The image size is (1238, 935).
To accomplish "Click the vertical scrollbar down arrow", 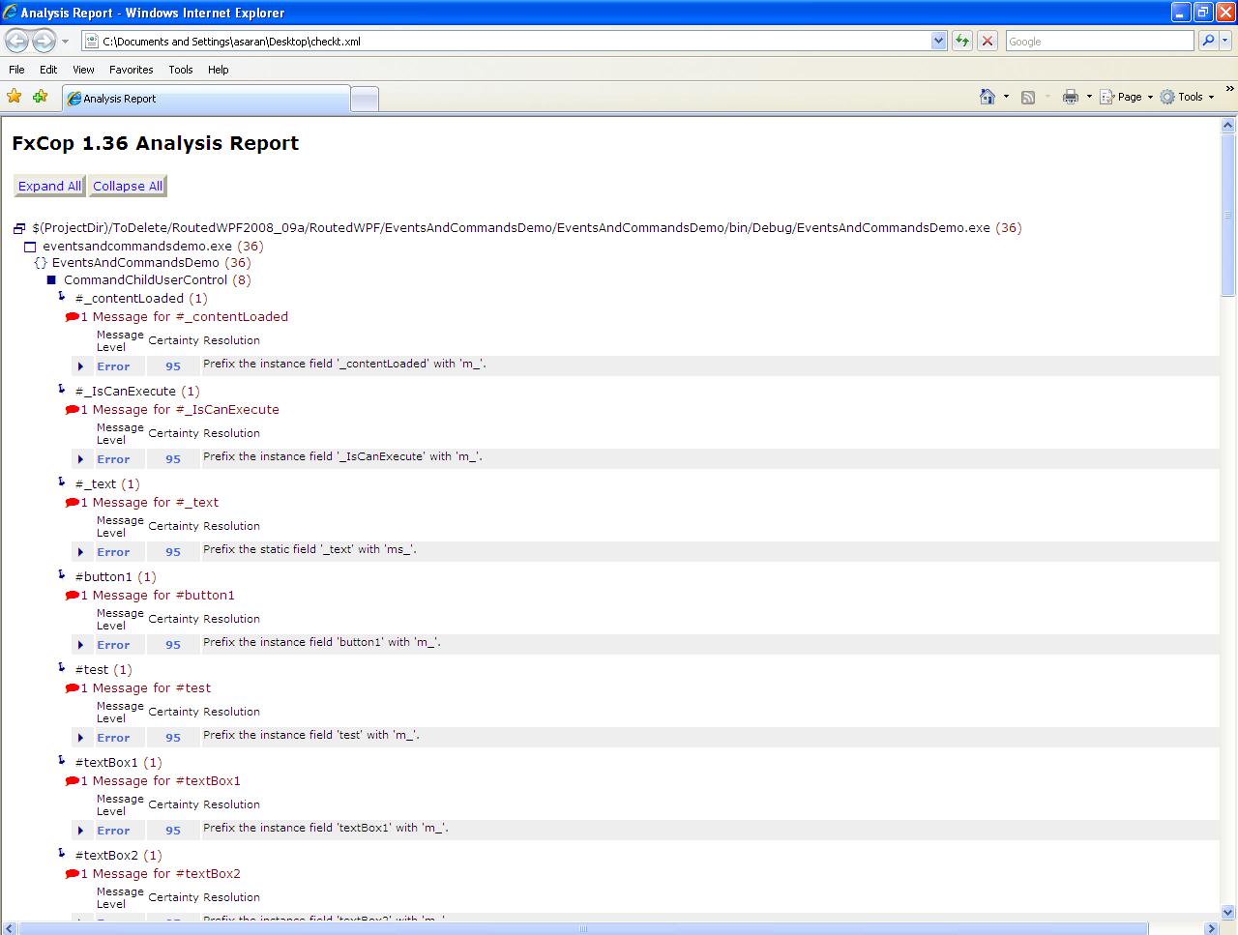I will (1228, 912).
